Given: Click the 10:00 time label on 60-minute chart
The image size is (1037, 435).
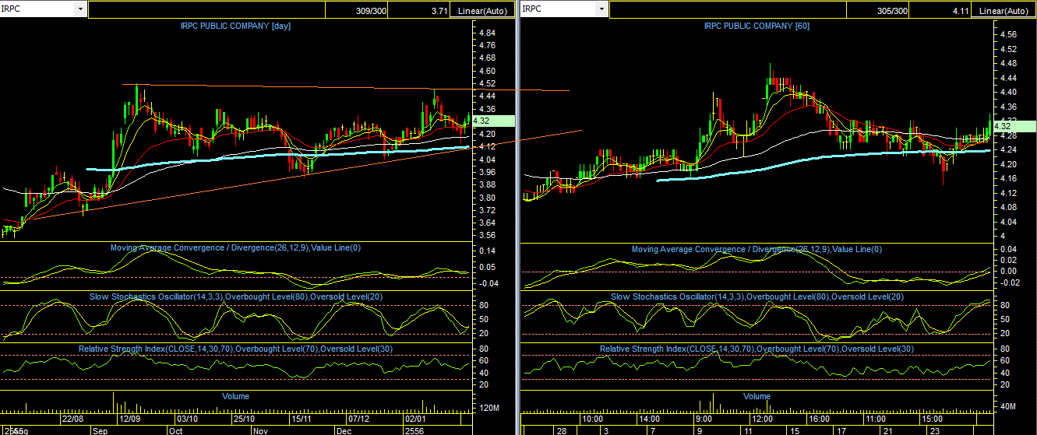Looking at the screenshot, I should tap(593, 418).
